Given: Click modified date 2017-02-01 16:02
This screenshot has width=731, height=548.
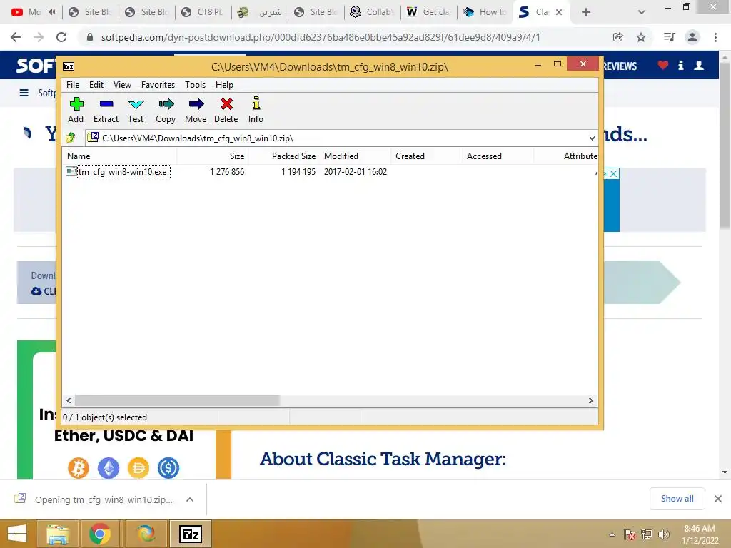Looking at the screenshot, I should 356,172.
